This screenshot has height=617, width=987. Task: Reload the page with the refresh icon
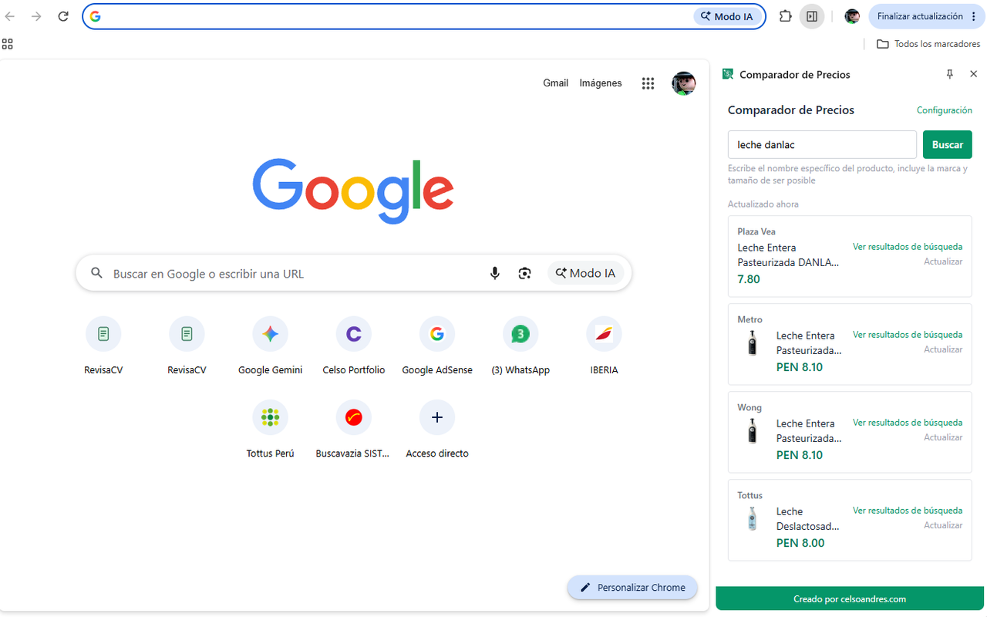[63, 16]
